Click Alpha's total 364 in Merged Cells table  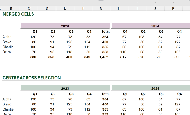pos(105,37)
